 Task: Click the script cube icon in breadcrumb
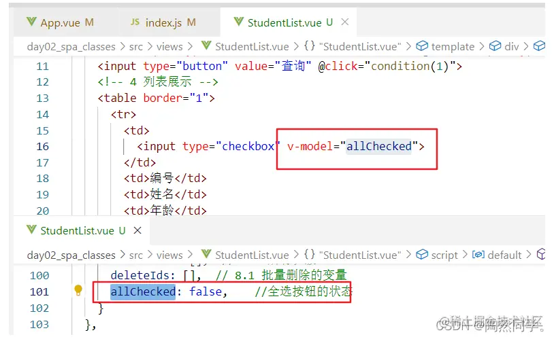[422, 255]
